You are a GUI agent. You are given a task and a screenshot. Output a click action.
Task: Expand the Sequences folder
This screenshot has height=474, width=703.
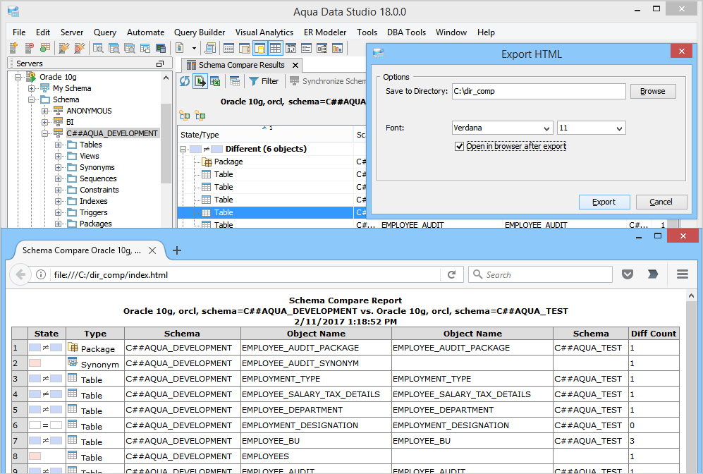tap(59, 178)
